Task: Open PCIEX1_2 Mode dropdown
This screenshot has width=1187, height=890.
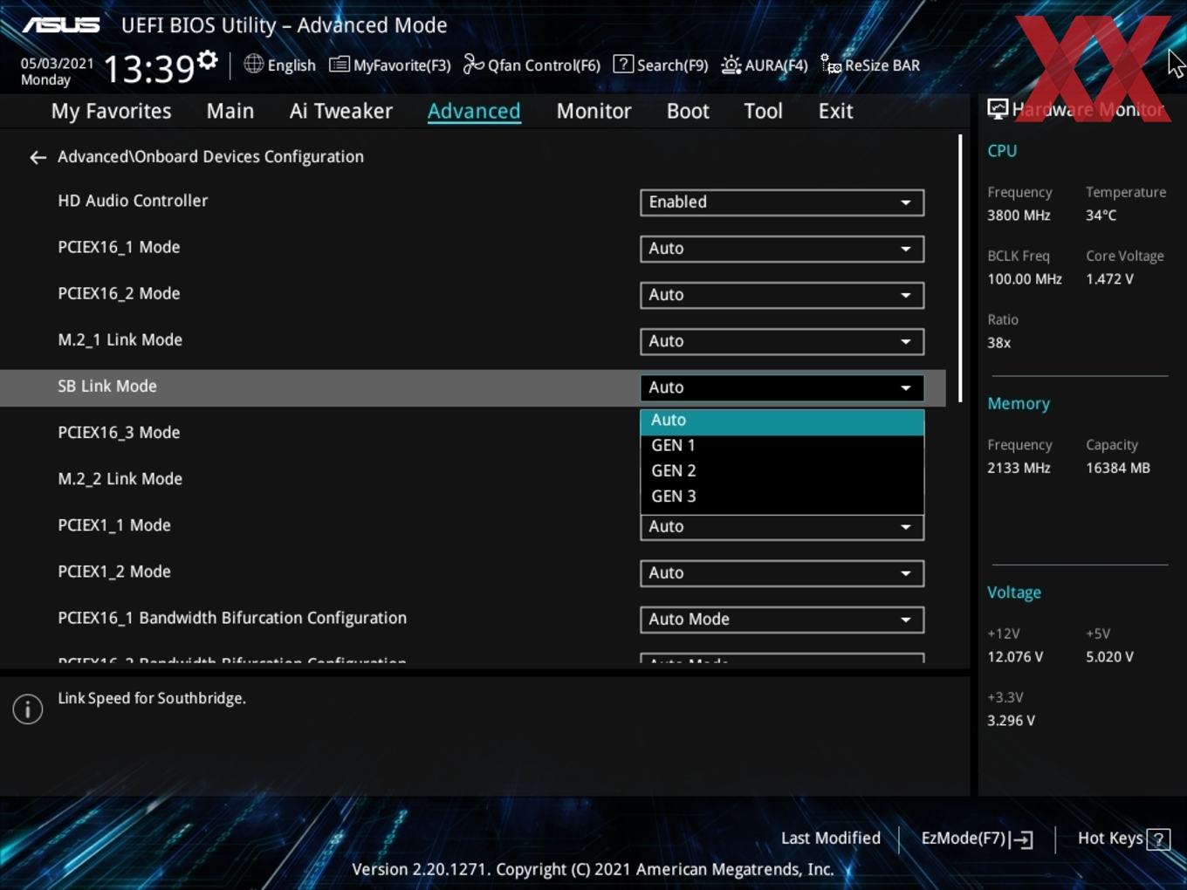Action: (x=782, y=573)
